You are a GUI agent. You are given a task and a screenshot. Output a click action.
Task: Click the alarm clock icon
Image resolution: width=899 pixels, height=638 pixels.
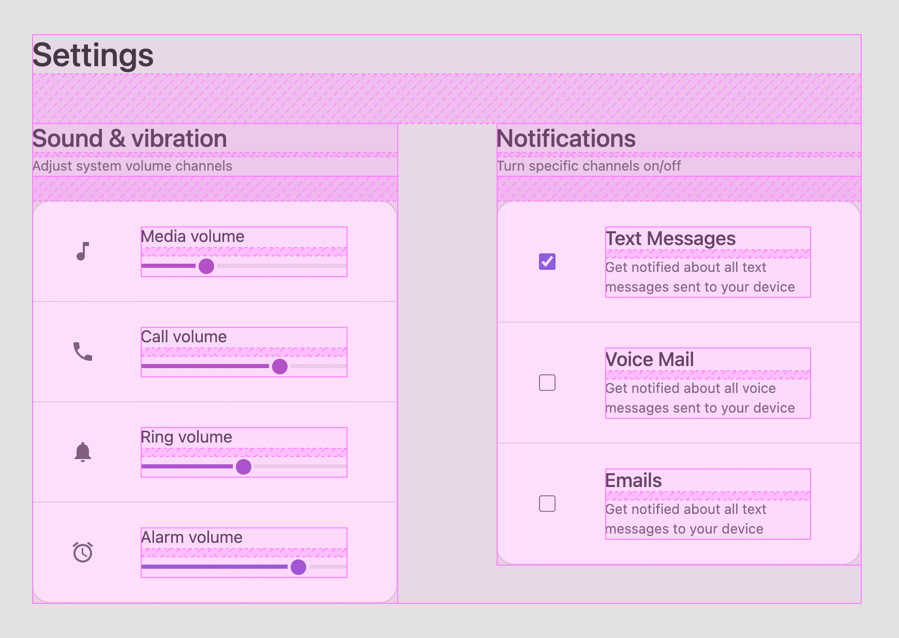(x=83, y=552)
